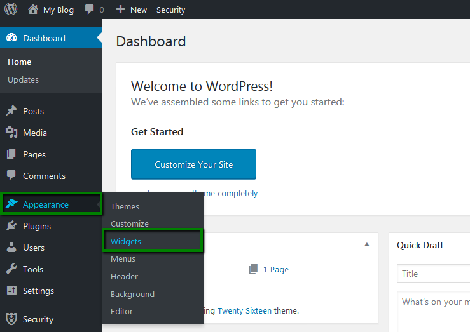The height and width of the screenshot is (332, 470).
Task: Open Updates under Dashboard
Action: click(x=23, y=79)
